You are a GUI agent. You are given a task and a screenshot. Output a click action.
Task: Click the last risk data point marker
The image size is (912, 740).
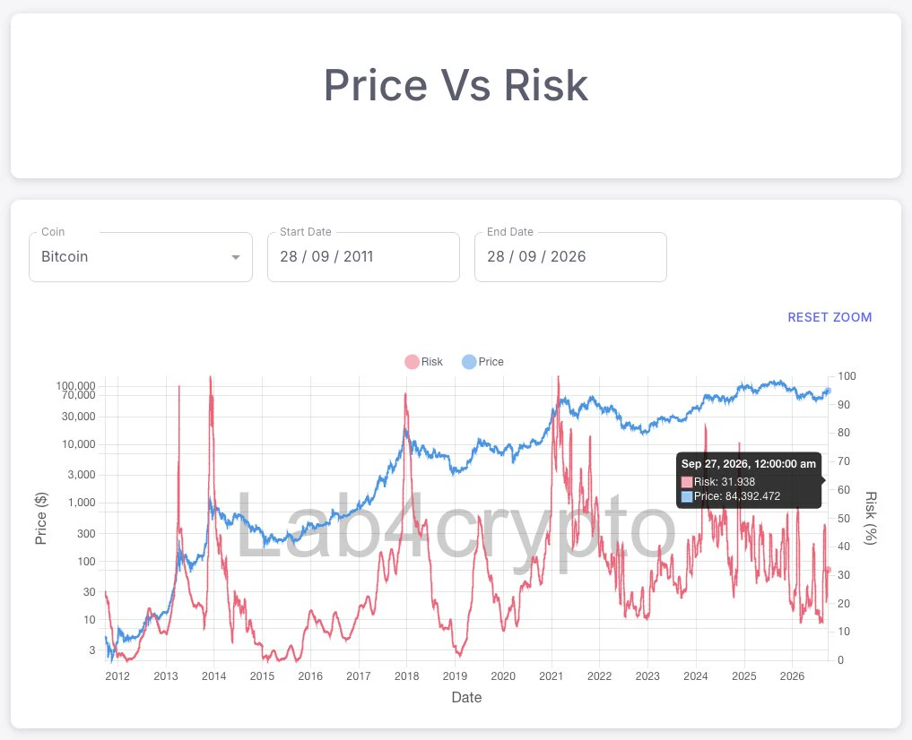[x=829, y=570]
